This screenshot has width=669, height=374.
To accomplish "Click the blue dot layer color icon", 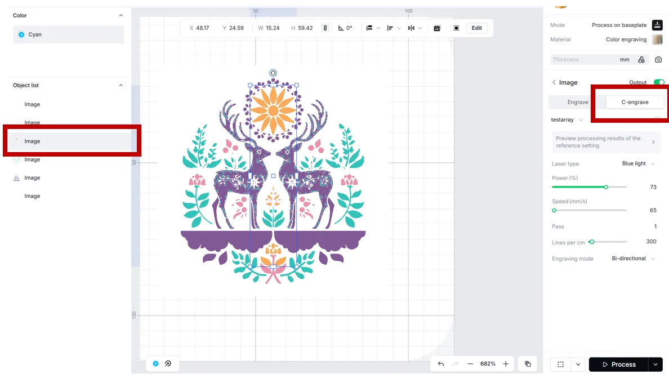I will [x=156, y=364].
